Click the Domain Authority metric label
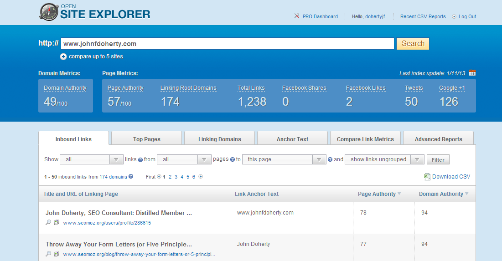Image resolution: width=502 pixels, height=261 pixels. coord(65,88)
